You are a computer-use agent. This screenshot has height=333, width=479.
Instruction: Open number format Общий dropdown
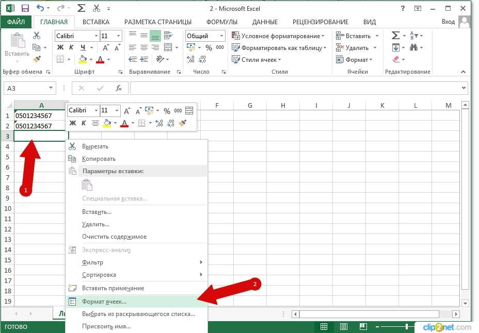point(222,36)
